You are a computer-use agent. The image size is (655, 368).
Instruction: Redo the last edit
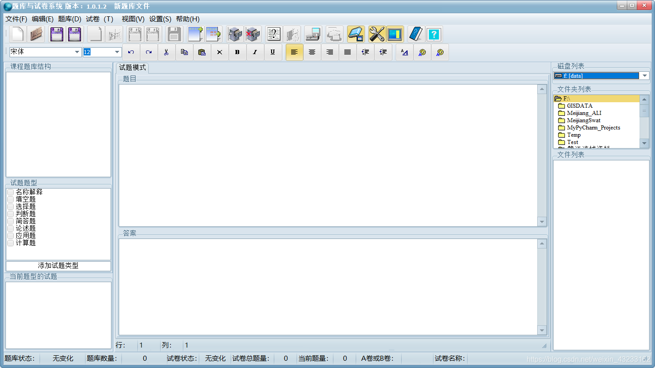click(149, 52)
